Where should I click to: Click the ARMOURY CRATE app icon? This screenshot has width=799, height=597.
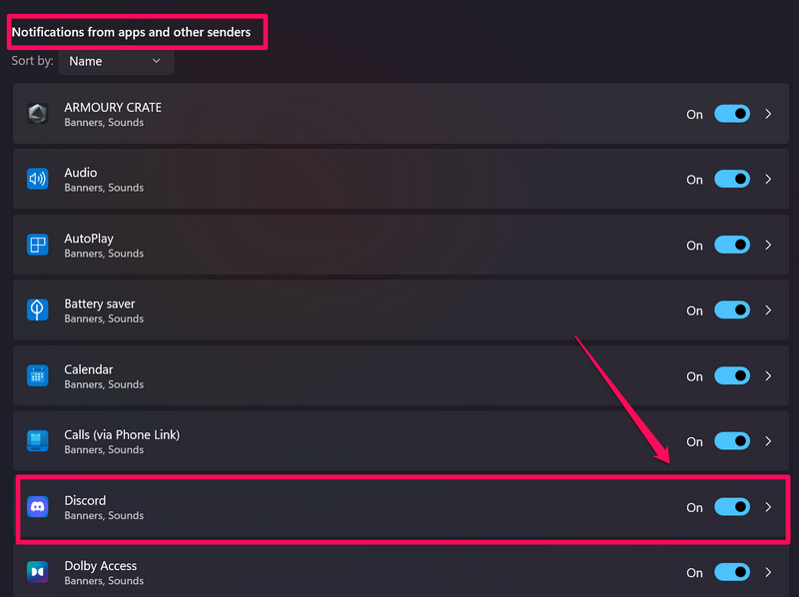[37, 114]
